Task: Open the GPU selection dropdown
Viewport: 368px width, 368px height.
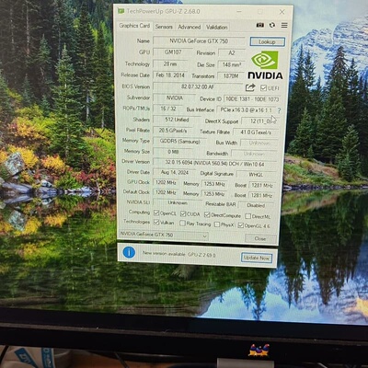Action: pos(164,235)
